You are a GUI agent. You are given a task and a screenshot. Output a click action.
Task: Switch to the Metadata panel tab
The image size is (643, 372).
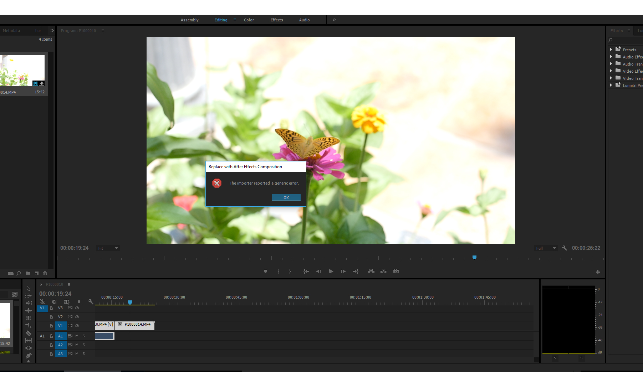[x=11, y=31]
